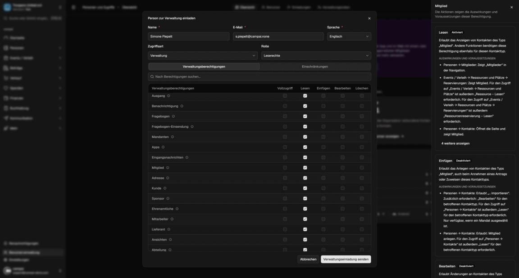Click search magnifier in permissions search
This screenshot has height=278, width=519.
coord(152,76)
